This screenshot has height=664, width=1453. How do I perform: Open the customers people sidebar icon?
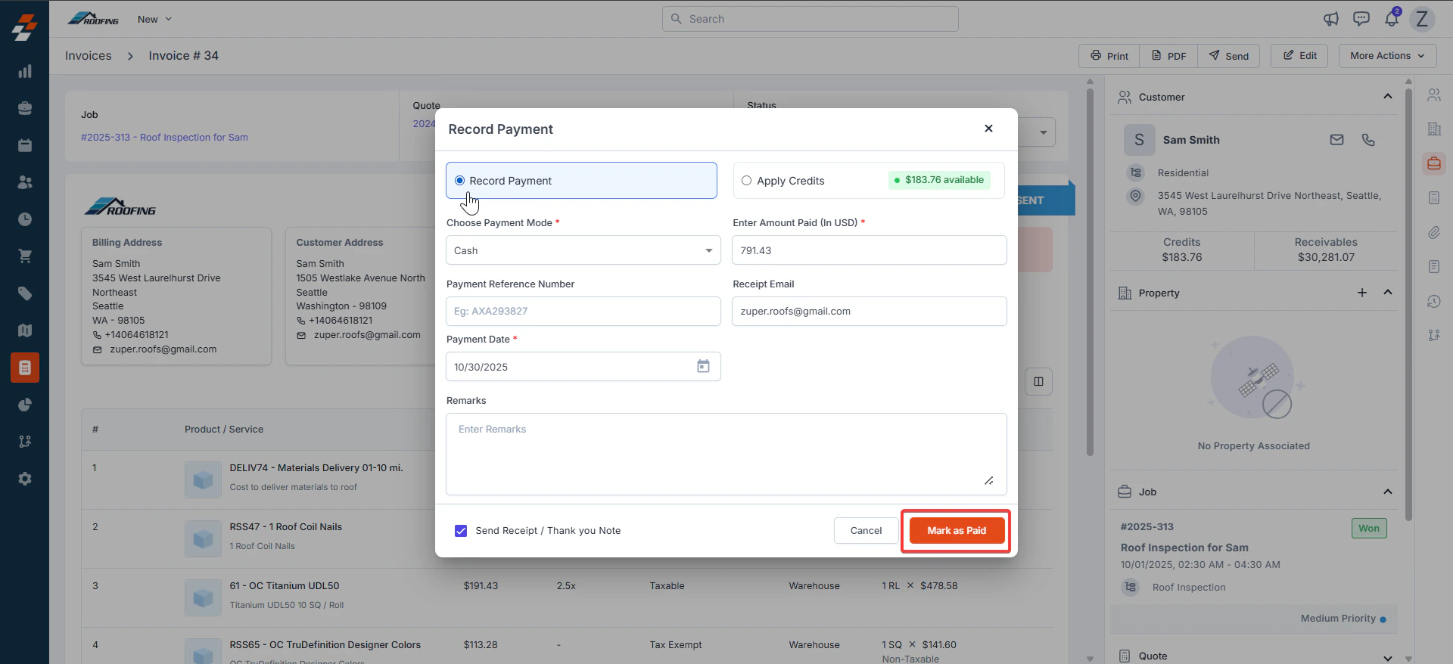coord(25,182)
